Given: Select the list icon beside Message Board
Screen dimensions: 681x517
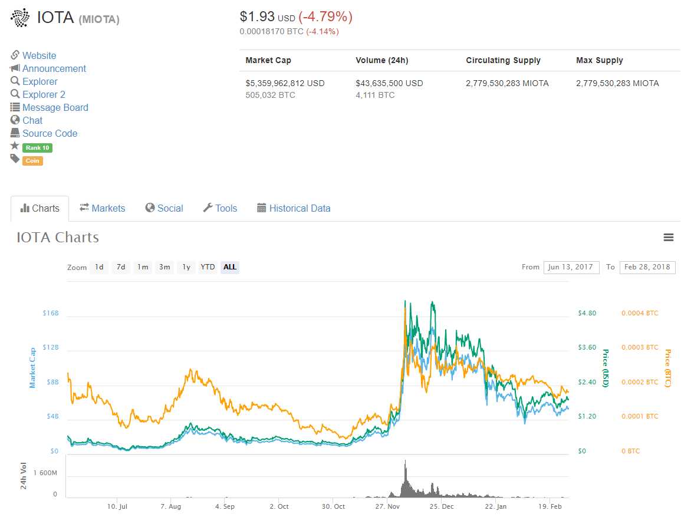Looking at the screenshot, I should coord(15,107).
